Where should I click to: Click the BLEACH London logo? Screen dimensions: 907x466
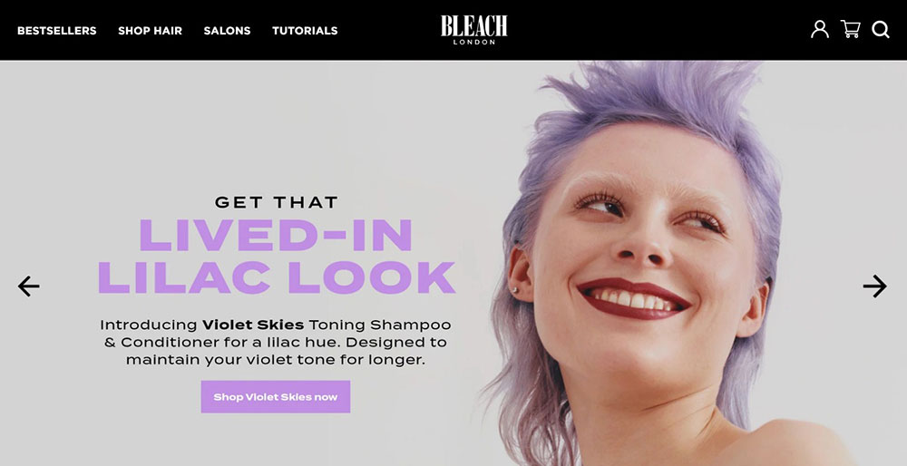(x=473, y=30)
